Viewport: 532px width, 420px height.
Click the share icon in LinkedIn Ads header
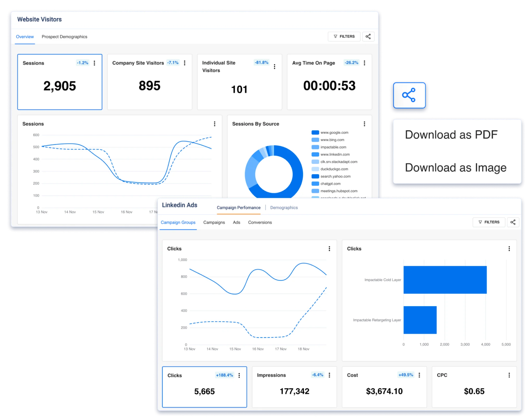pyautogui.click(x=513, y=222)
